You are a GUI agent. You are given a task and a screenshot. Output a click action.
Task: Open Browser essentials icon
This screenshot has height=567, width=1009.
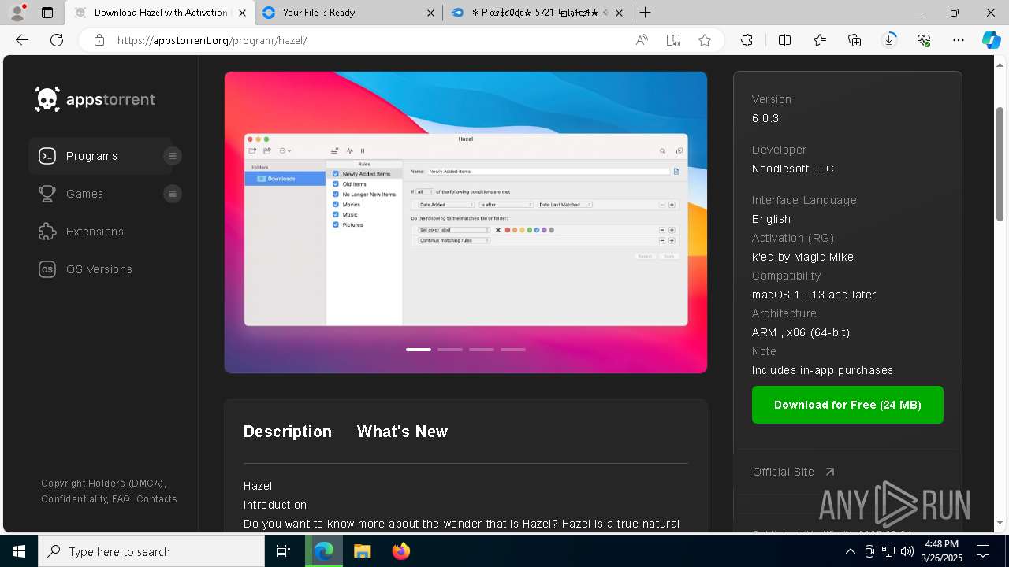[x=924, y=40]
